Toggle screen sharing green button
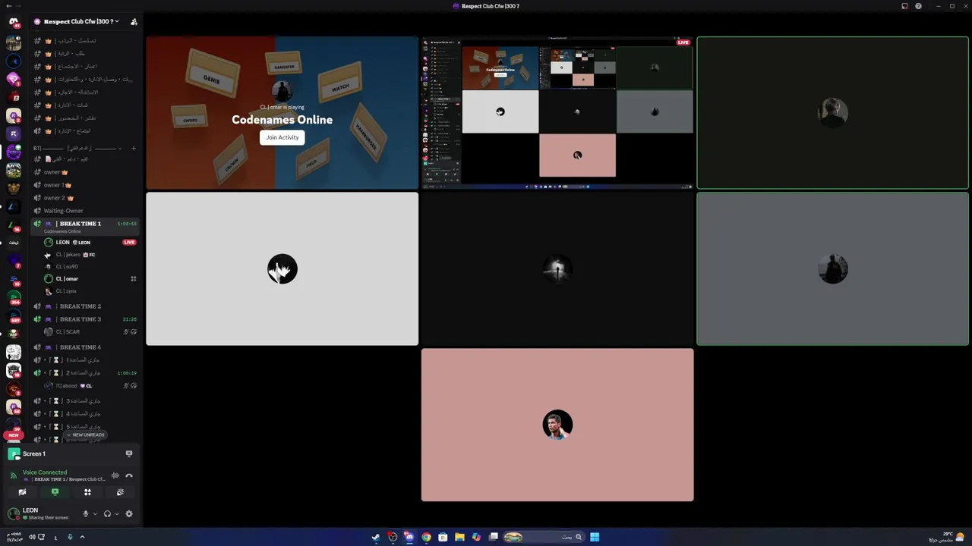 55,492
